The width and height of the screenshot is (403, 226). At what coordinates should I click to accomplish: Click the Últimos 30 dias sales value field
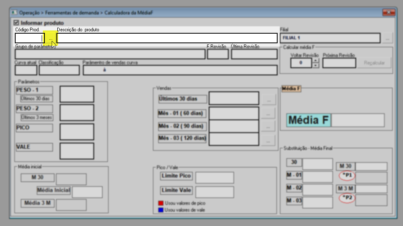click(234, 98)
